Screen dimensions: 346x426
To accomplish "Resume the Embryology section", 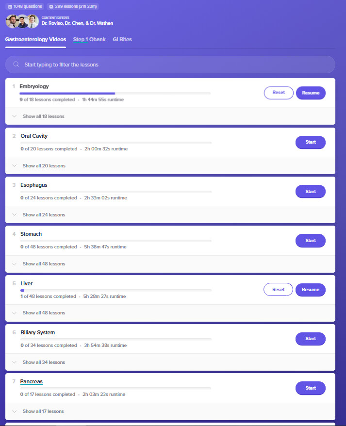I will [x=311, y=93].
